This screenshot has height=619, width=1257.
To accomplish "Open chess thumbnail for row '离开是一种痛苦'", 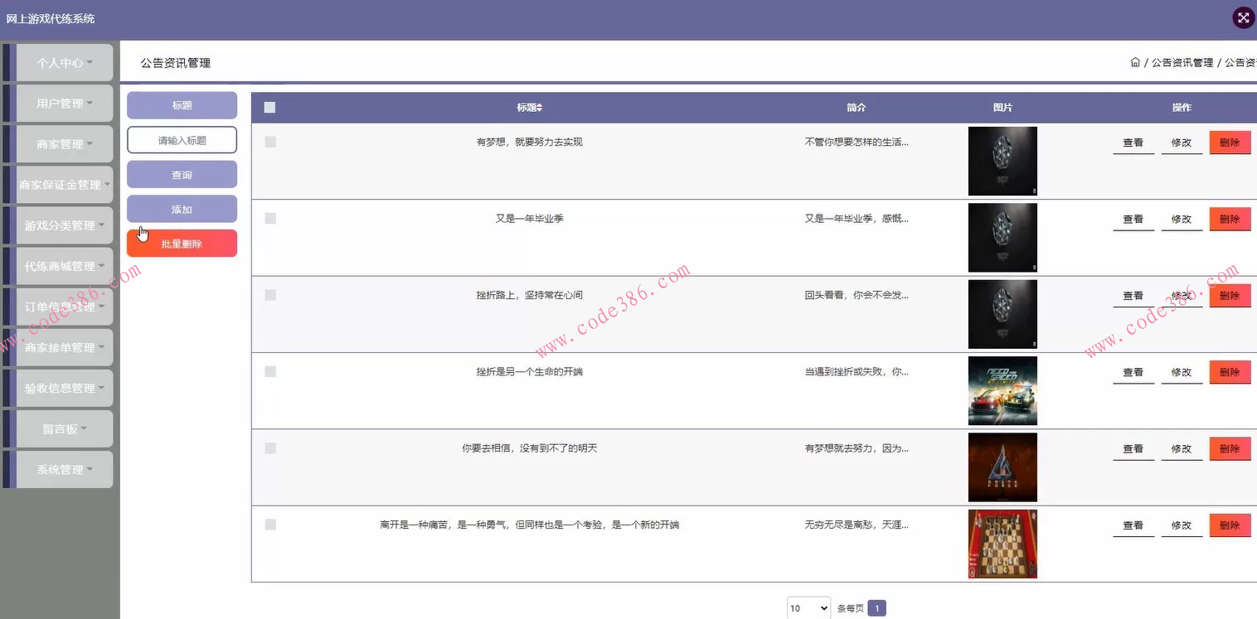I will [1002, 544].
